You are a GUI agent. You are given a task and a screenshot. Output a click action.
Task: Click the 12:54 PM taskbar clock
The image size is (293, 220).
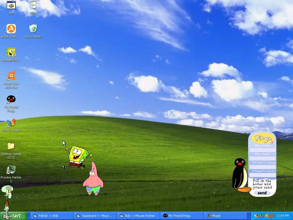point(282,216)
